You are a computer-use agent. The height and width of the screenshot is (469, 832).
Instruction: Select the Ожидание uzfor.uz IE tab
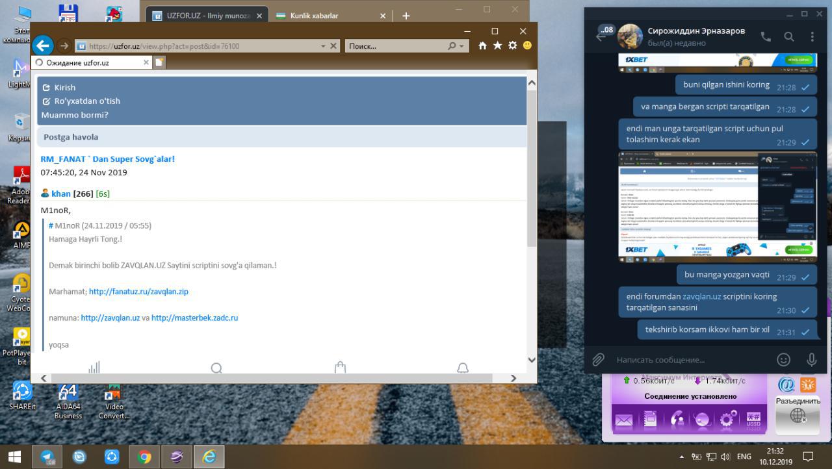[x=90, y=62]
